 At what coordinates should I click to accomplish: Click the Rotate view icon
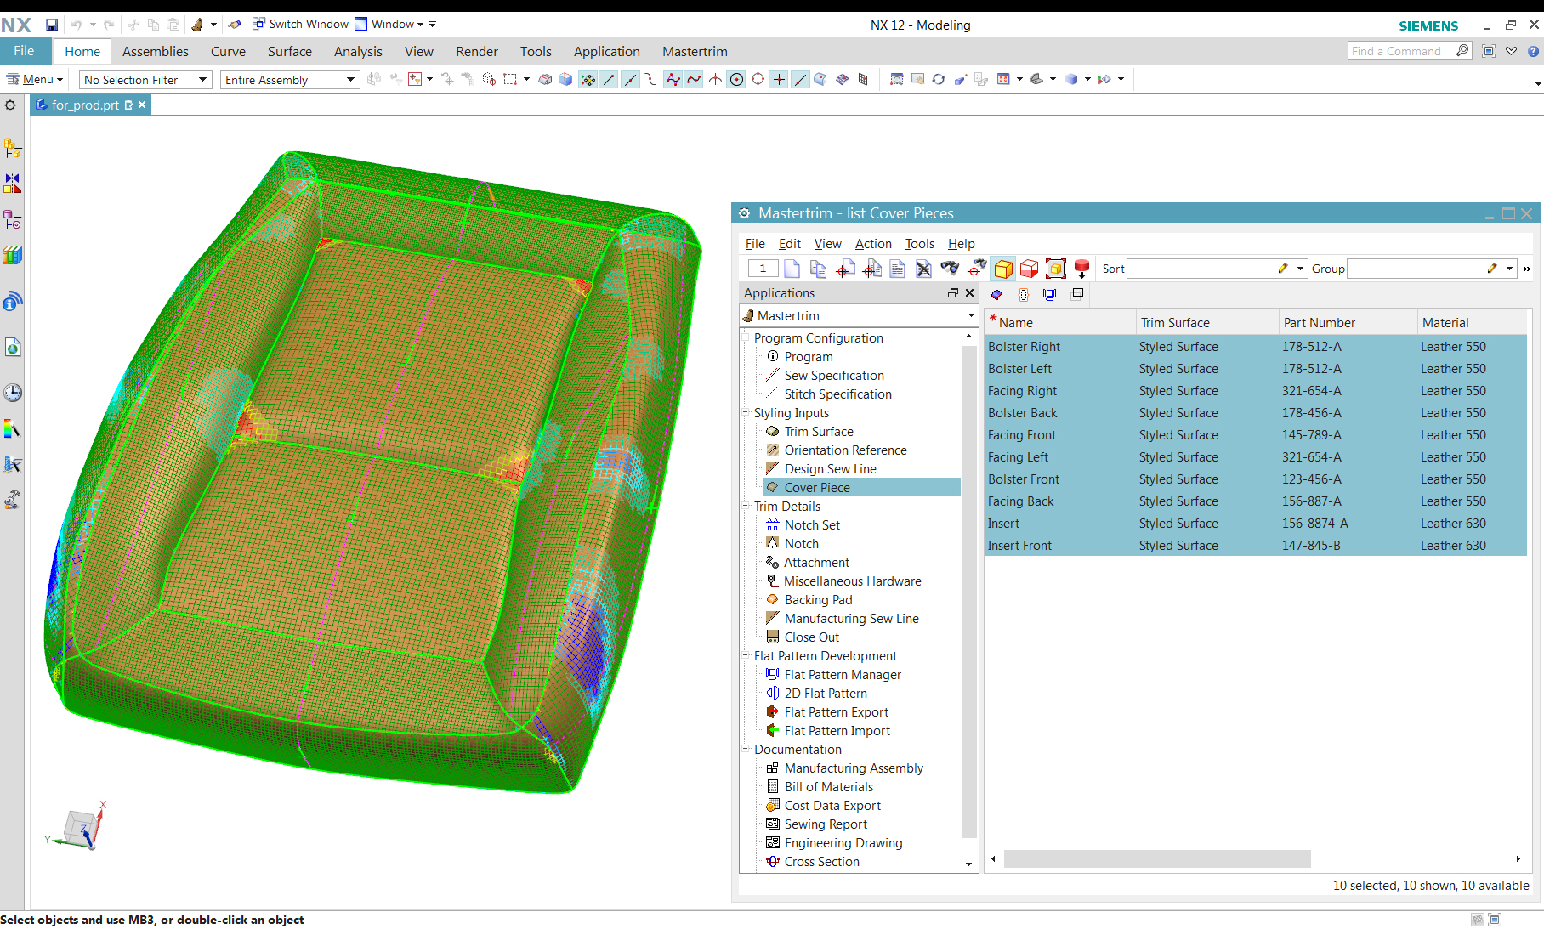click(939, 79)
